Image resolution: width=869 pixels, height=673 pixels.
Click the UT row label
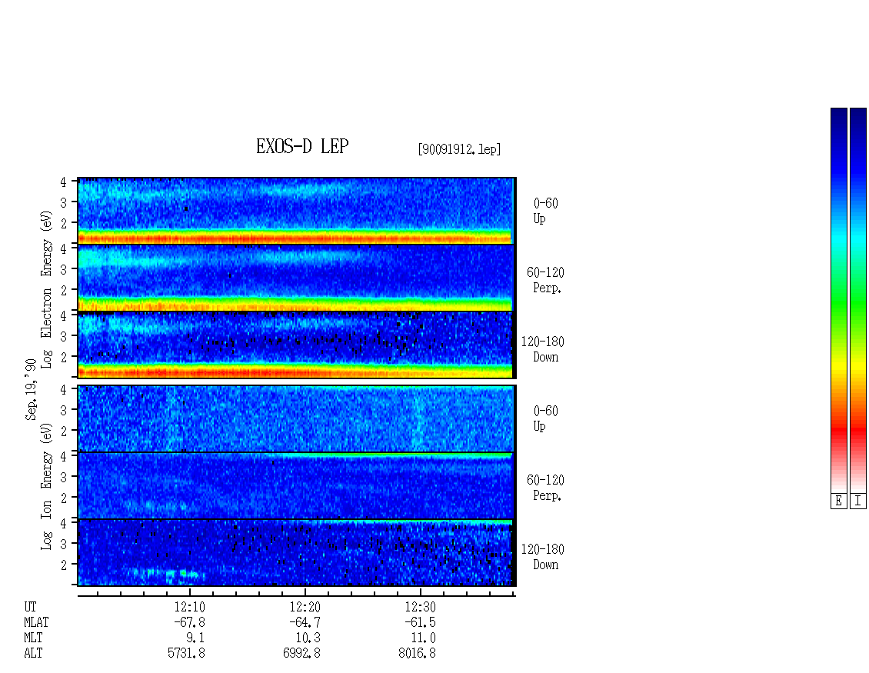click(x=30, y=607)
